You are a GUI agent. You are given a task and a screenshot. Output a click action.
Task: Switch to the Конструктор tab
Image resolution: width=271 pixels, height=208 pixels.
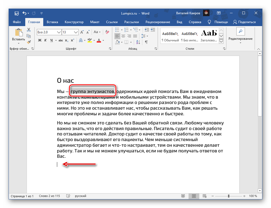(74, 22)
